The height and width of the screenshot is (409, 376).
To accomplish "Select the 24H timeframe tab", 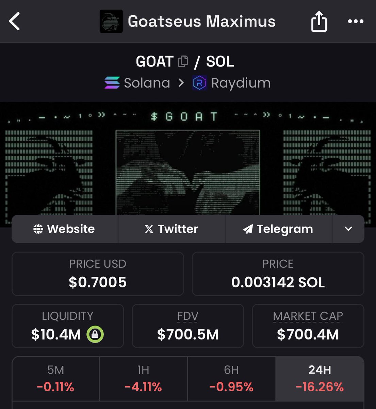I will point(320,379).
